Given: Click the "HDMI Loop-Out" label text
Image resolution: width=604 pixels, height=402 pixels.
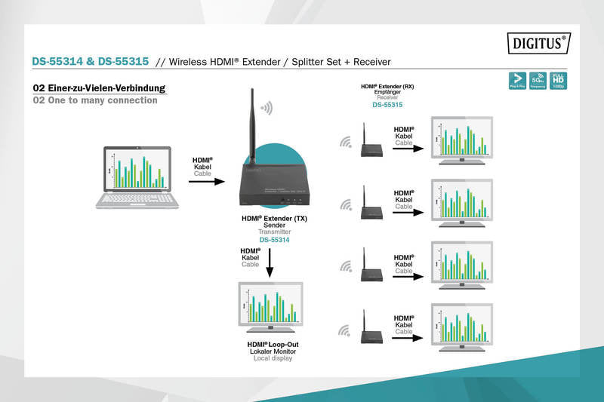Looking at the screenshot, I should pyautogui.click(x=273, y=345).
